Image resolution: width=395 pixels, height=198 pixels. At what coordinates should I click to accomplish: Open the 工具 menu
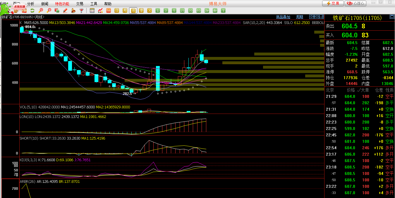pos(94,4)
